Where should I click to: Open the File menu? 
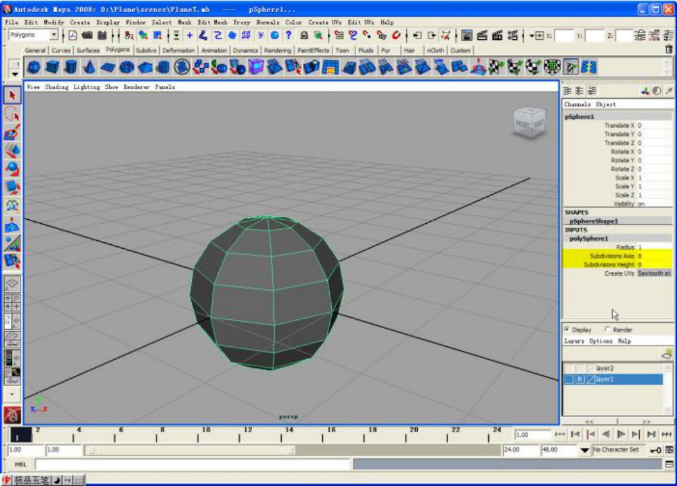coord(12,22)
